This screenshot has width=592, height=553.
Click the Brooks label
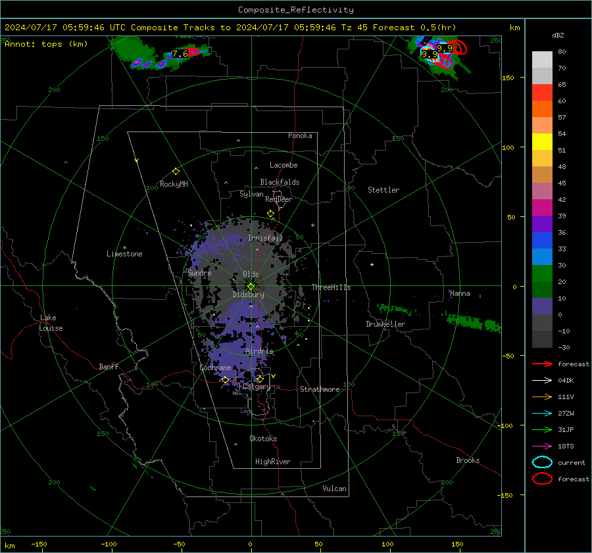tap(468, 460)
